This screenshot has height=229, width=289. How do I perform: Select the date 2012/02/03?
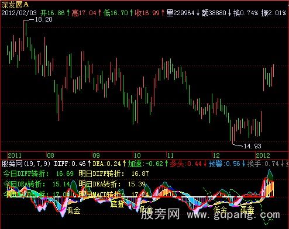[19, 13]
